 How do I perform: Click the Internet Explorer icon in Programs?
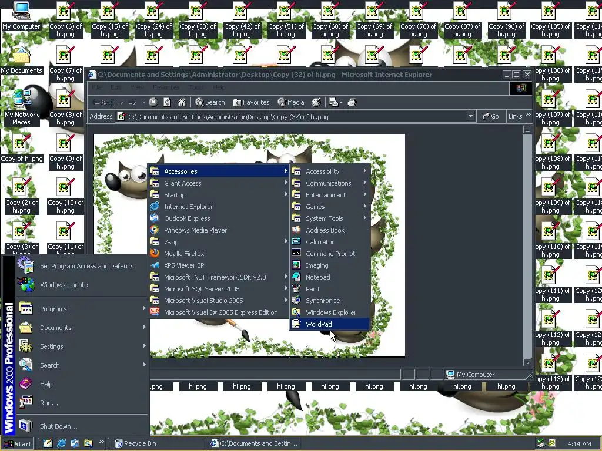[155, 206]
